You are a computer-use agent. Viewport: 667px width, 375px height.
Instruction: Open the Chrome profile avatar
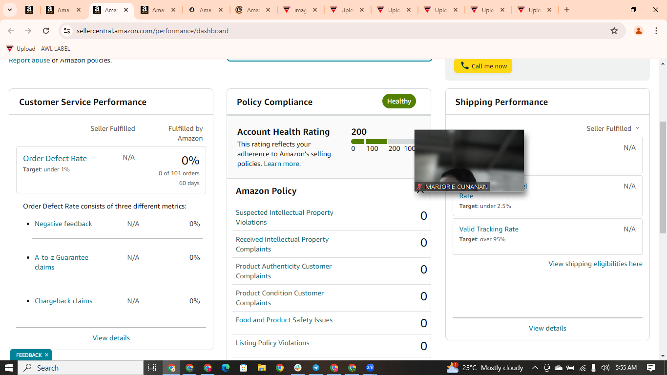638,31
